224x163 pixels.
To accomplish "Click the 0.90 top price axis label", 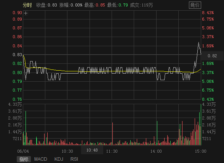I will (x=17, y=13).
